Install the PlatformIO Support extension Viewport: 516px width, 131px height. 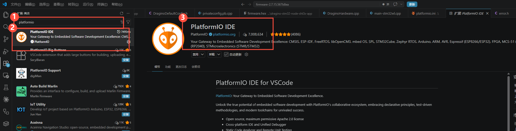[126, 76]
